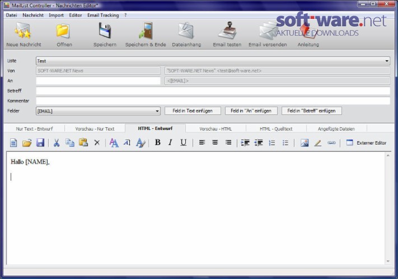This screenshot has height=279, width=398.
Task: Send mail with Email versenden icon
Action: click(268, 31)
